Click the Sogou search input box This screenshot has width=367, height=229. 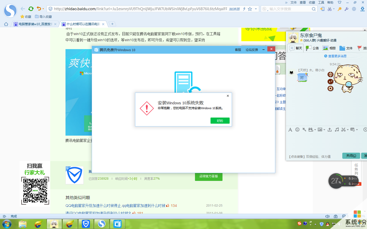[x=290, y=9]
